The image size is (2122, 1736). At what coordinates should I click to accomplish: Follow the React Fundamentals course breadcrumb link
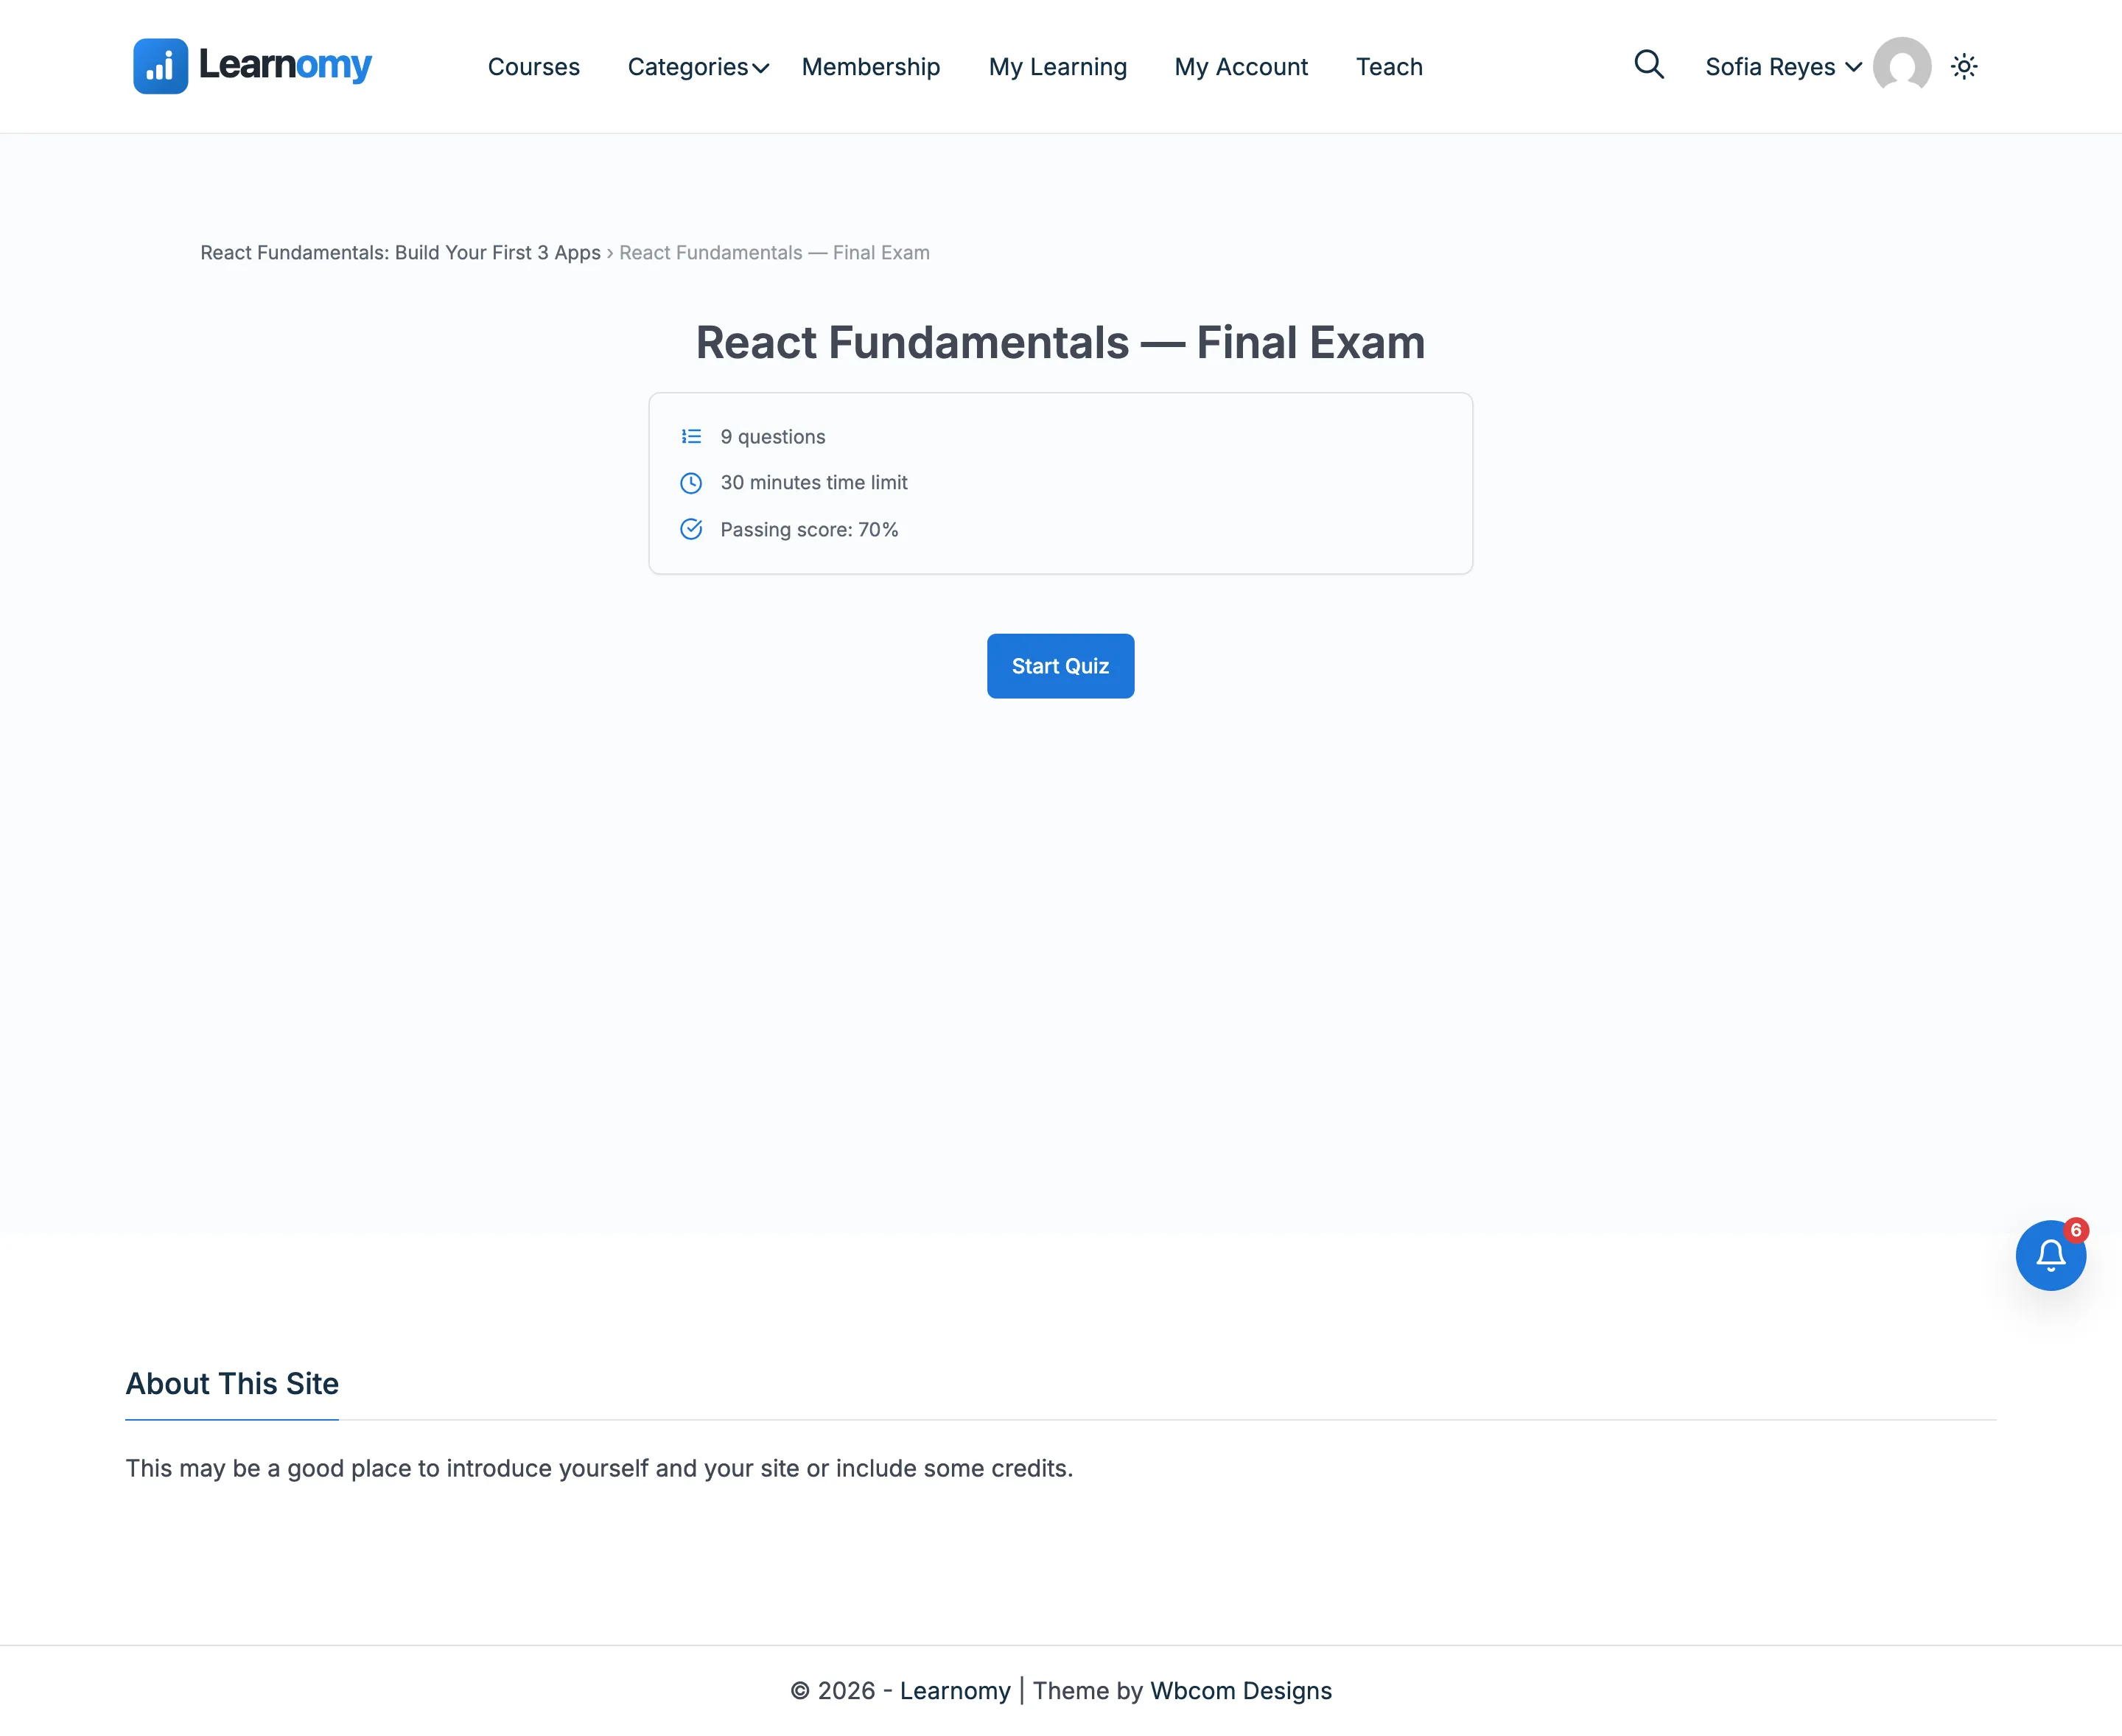click(400, 253)
